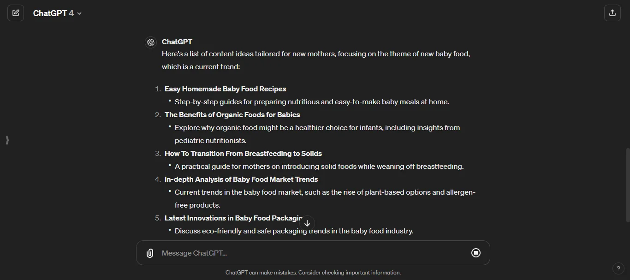Click the Easy Homemade Baby Food Recipes heading
Viewport: 630px width, 280px height.
pos(226,89)
